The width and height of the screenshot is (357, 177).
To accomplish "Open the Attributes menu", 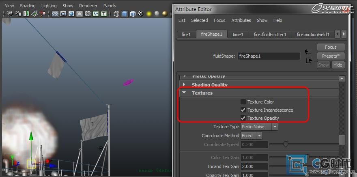I will 241,20.
